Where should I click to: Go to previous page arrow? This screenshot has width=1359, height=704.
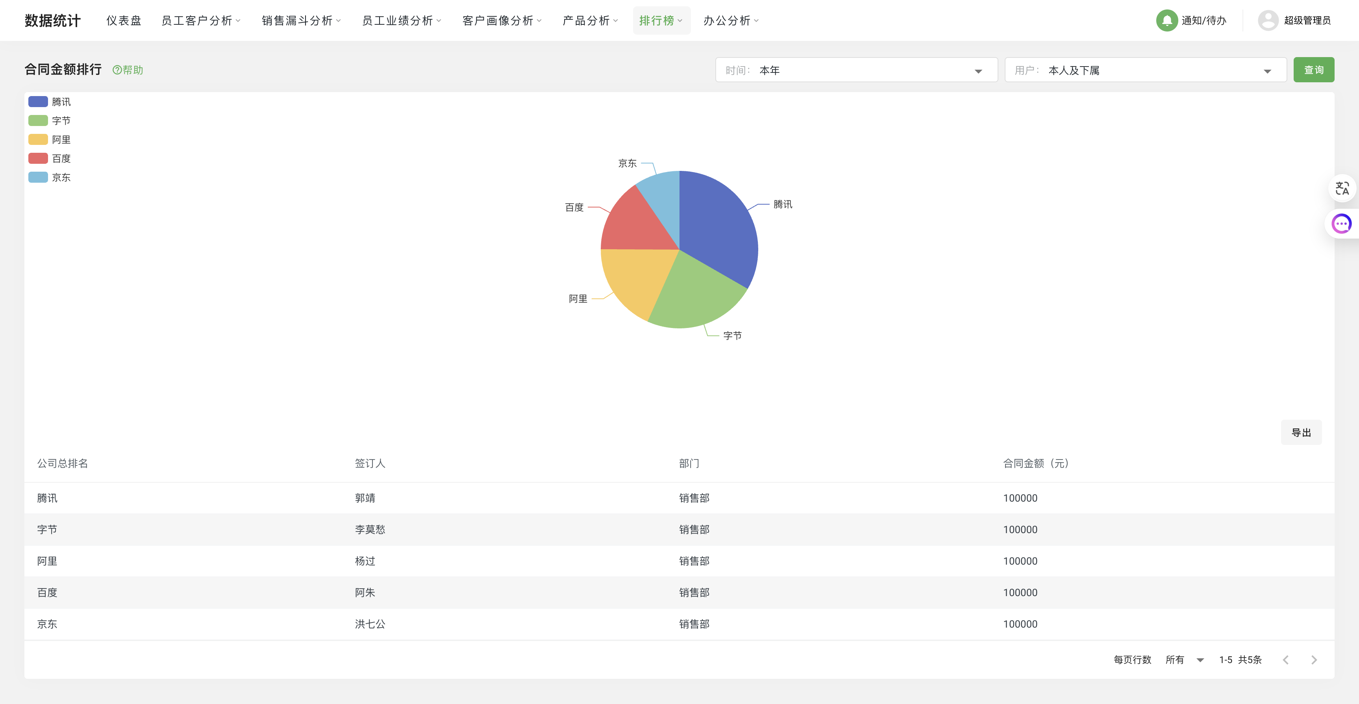click(x=1286, y=660)
